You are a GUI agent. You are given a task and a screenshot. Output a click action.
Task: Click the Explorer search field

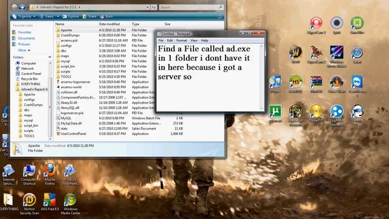tap(191, 7)
